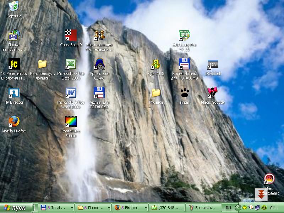
Task: Open the RU language indicator
Action: point(228,208)
